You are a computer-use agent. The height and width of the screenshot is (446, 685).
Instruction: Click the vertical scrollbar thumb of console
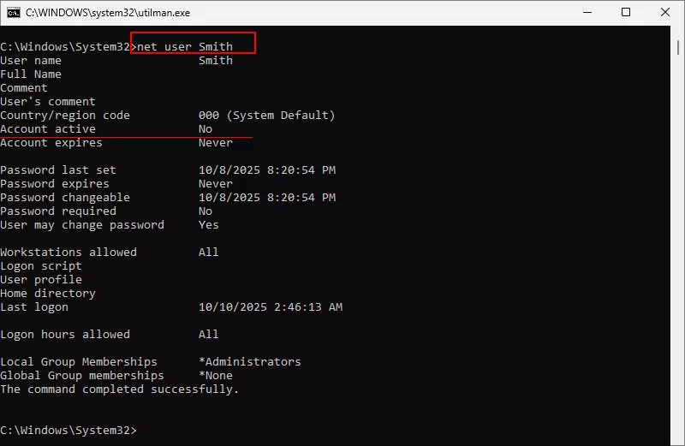point(677,47)
